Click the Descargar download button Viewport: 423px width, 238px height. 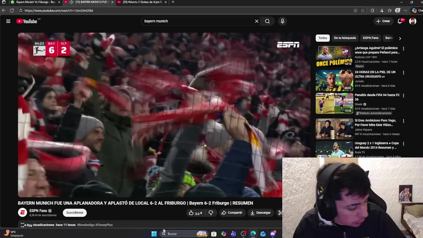pyautogui.click(x=260, y=213)
